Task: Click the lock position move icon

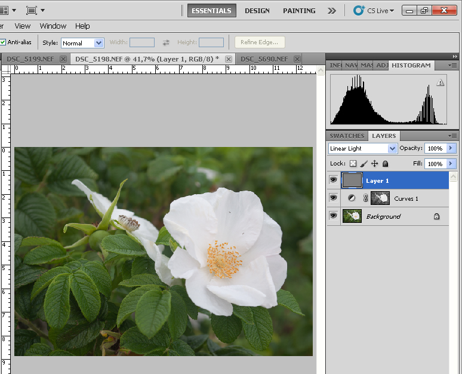Action: click(374, 164)
